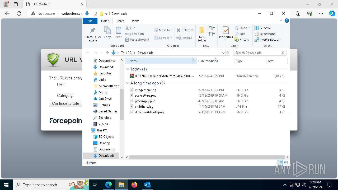
Task: Click This PC in the address bar
Action: [x=126, y=53]
